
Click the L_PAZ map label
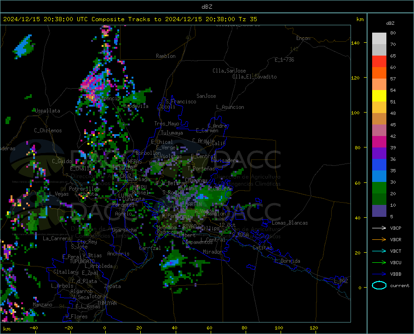tap(341, 281)
